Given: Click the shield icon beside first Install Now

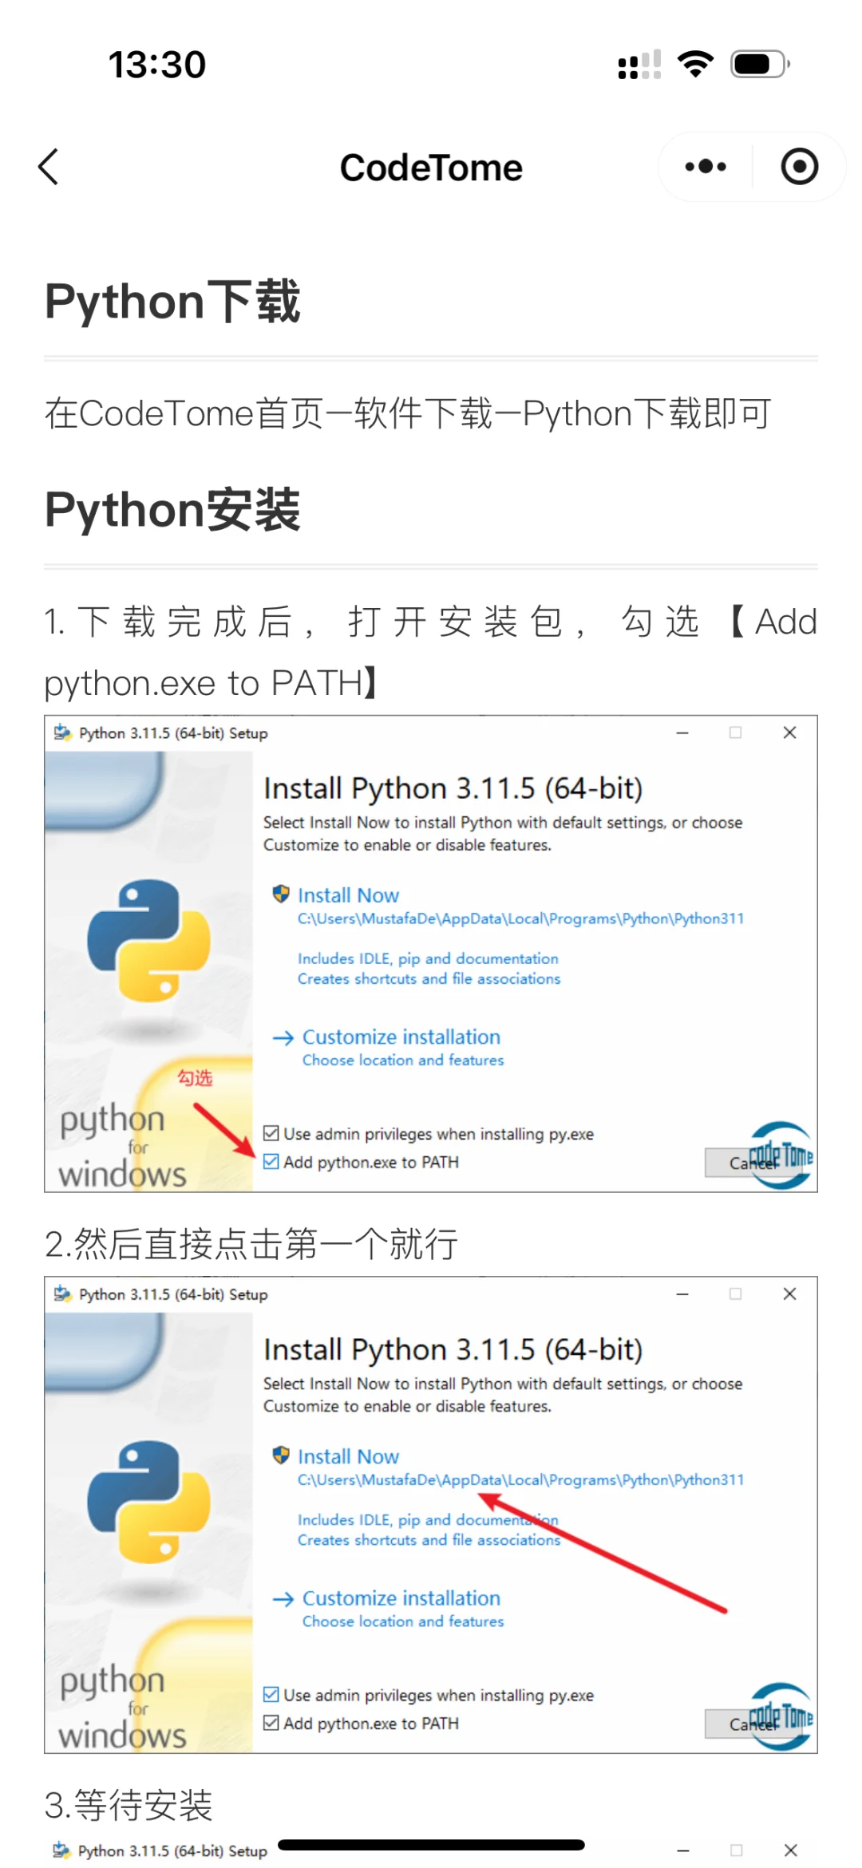Looking at the screenshot, I should [281, 894].
